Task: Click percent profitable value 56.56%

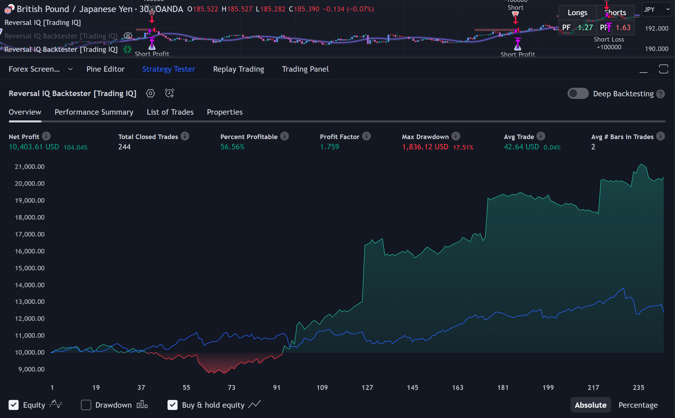Action: (x=232, y=147)
